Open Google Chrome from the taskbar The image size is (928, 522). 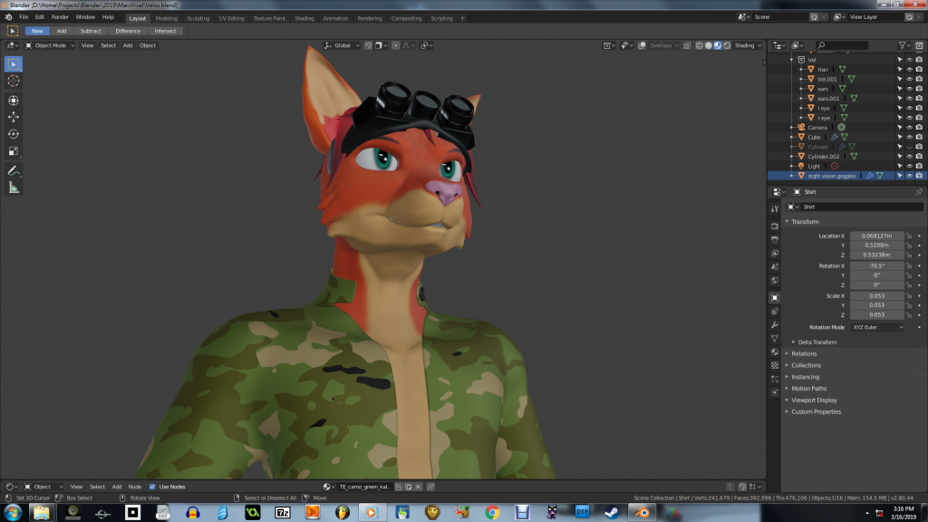tap(492, 513)
